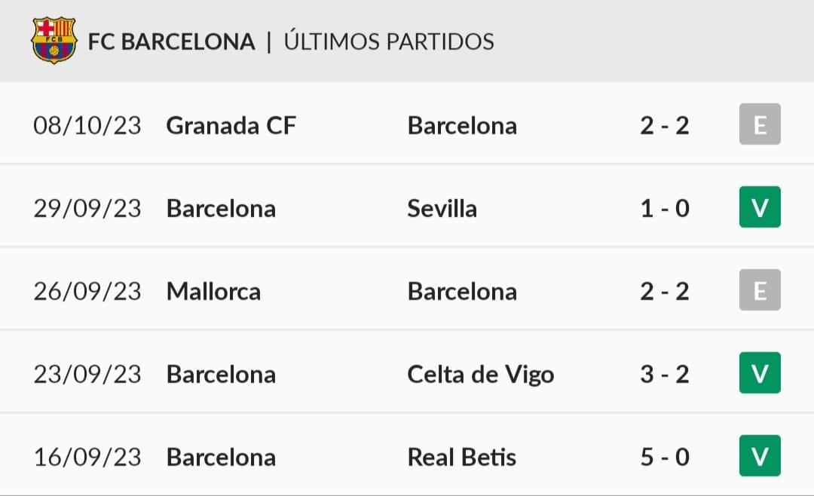
Task: Select the ÚLTIMOS PARTIDOS heading
Action: click(389, 41)
